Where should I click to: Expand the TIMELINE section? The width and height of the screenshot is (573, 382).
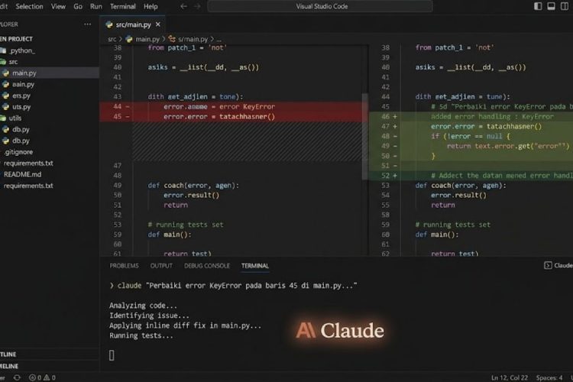[9, 366]
